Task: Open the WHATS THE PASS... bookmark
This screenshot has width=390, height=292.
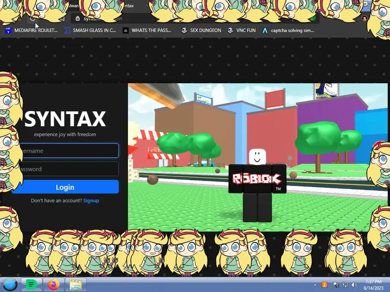Action: tap(147, 30)
